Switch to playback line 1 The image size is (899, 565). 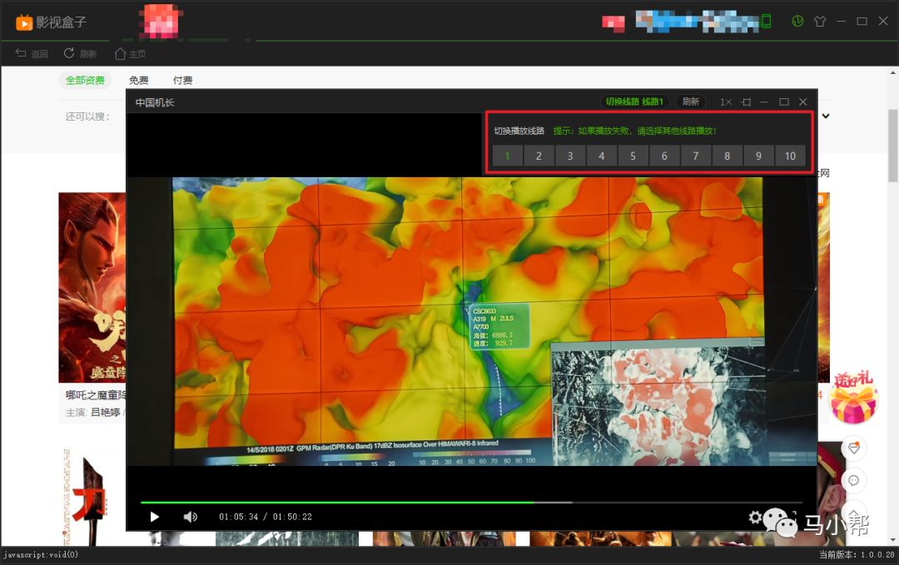507,156
